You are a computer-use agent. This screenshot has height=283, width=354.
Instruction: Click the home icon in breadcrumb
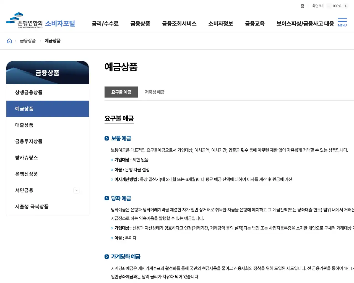coord(9,41)
